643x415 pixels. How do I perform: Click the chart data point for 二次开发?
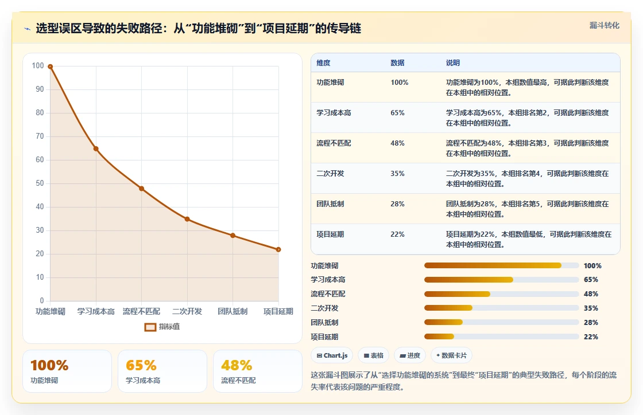tap(187, 219)
